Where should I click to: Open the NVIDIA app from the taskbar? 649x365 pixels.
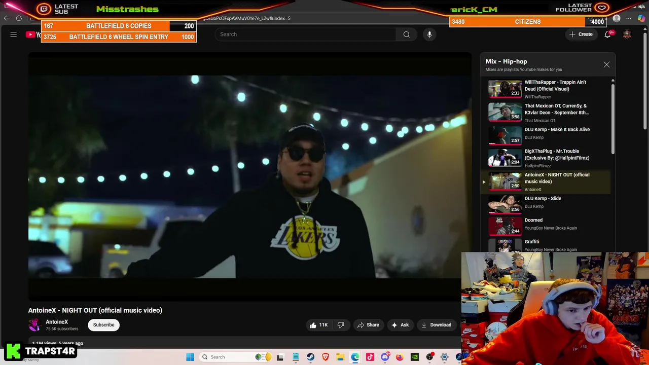click(414, 357)
